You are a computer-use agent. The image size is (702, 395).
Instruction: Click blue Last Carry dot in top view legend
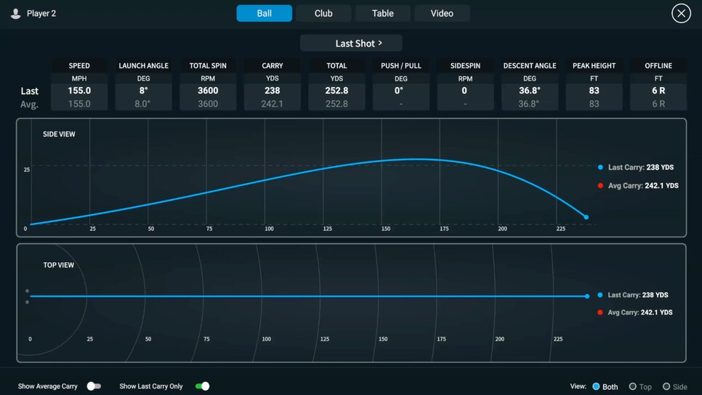(x=600, y=296)
